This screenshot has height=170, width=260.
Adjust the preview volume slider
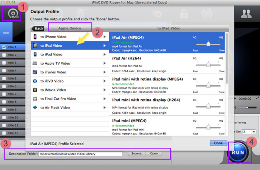tap(247, 107)
